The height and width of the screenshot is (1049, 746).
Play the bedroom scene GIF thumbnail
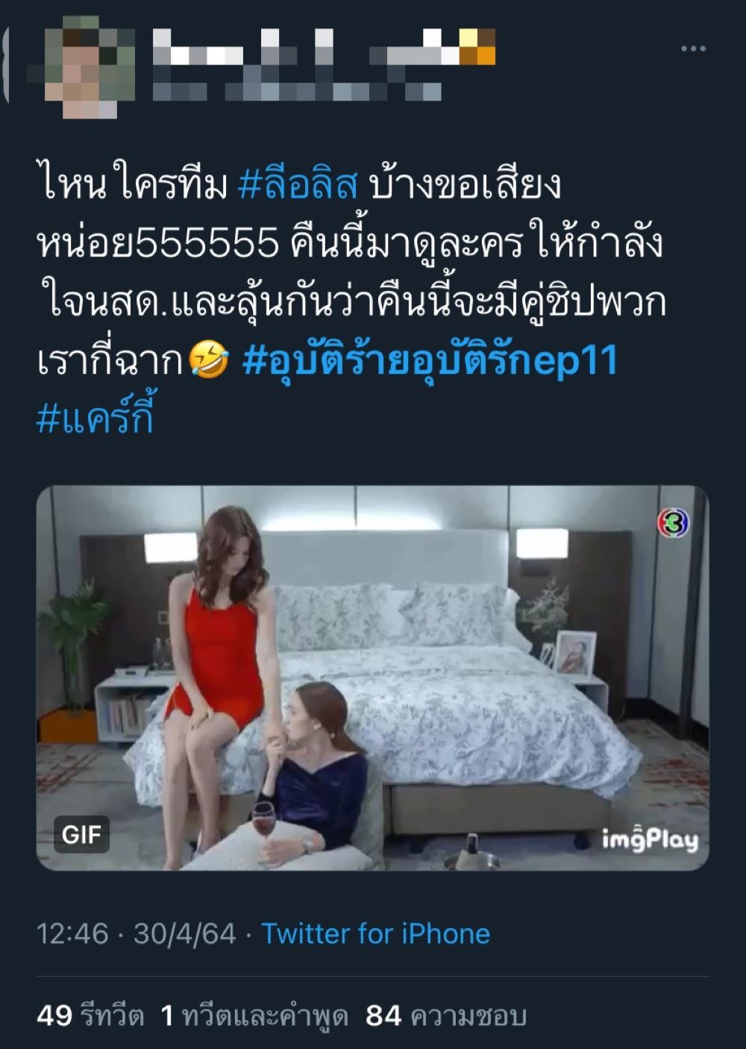coord(372,677)
